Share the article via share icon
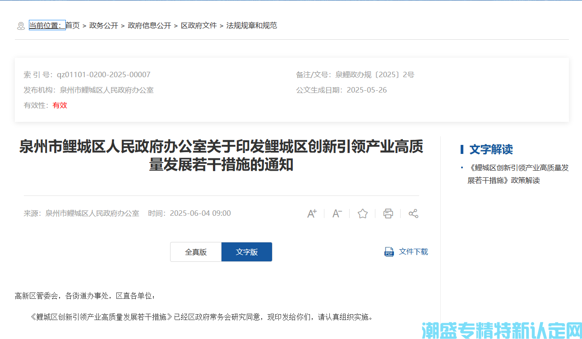Screen dimensions: 582x339 413,214
